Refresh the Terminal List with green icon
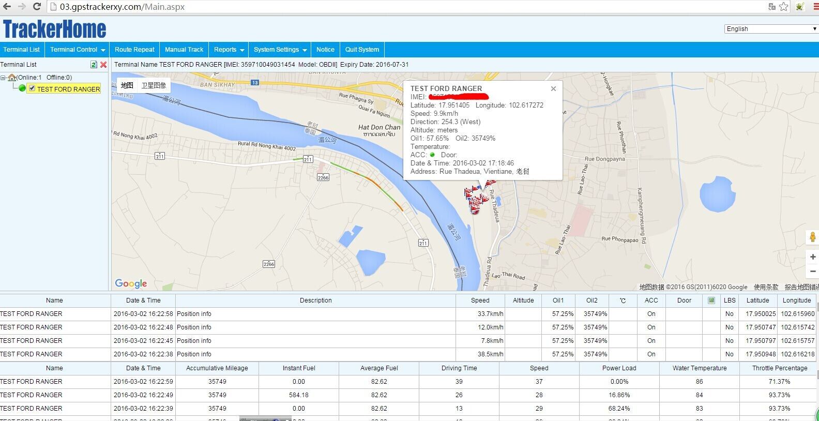Screen dimensions: 819x421 [94, 65]
